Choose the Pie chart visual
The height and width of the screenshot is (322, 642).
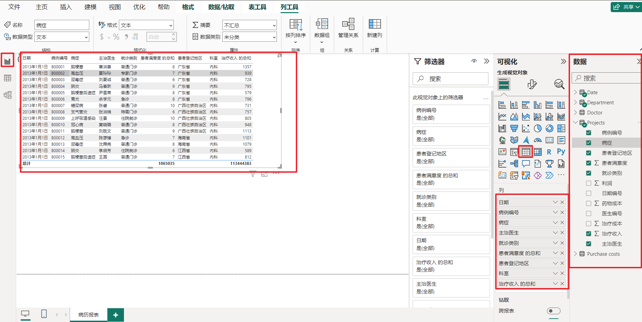538,128
